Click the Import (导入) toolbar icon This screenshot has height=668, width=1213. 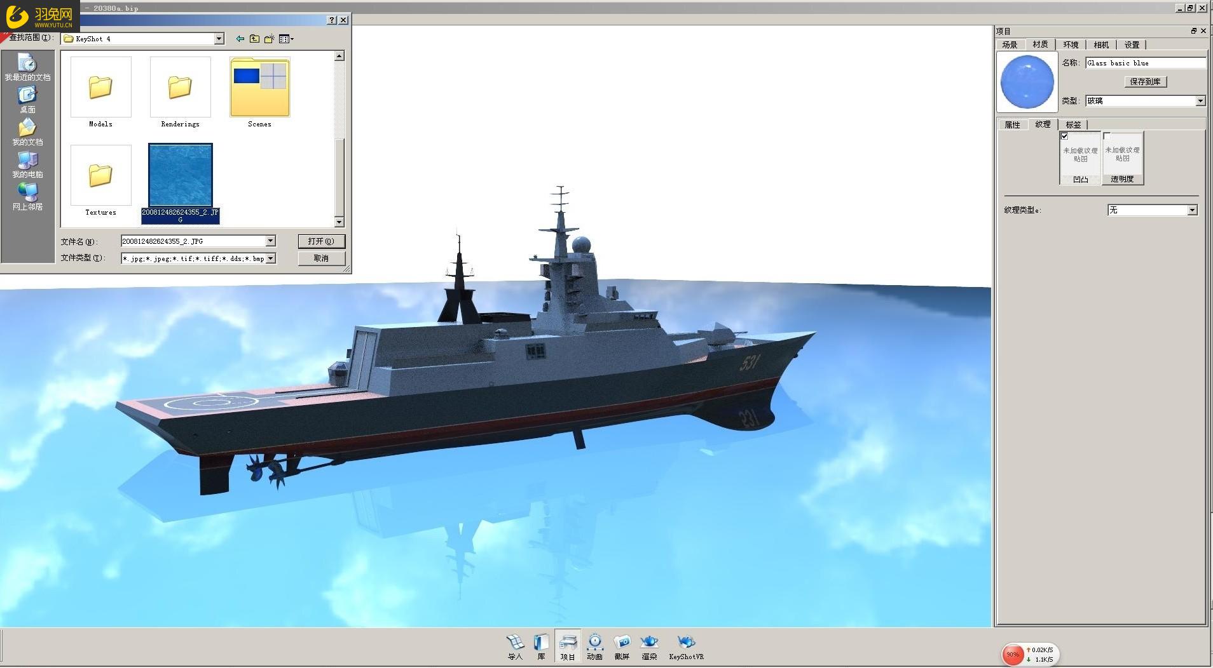[515, 643]
